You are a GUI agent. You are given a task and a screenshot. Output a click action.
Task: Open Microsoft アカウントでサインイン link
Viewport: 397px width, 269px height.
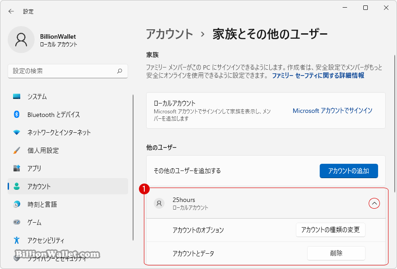pyautogui.click(x=332, y=111)
